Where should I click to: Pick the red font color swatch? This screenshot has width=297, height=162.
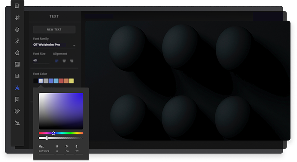[x=61, y=81]
